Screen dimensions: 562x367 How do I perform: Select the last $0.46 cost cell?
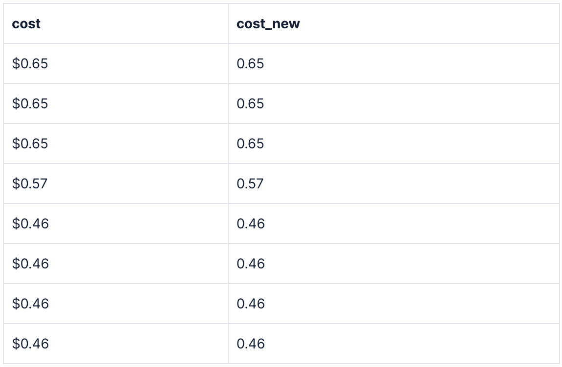(x=30, y=344)
